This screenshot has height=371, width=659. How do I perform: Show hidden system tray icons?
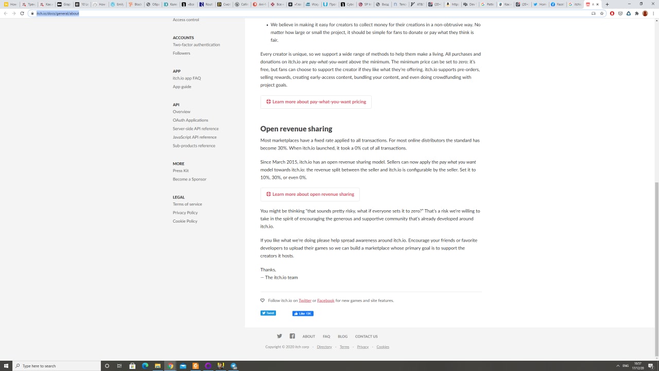(618, 366)
